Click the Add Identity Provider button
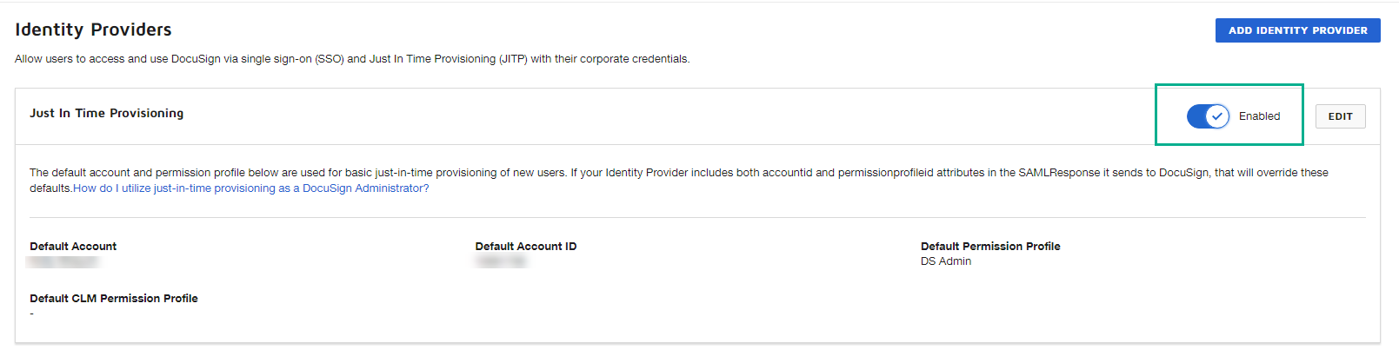Image resolution: width=1399 pixels, height=363 pixels. pos(1297,30)
